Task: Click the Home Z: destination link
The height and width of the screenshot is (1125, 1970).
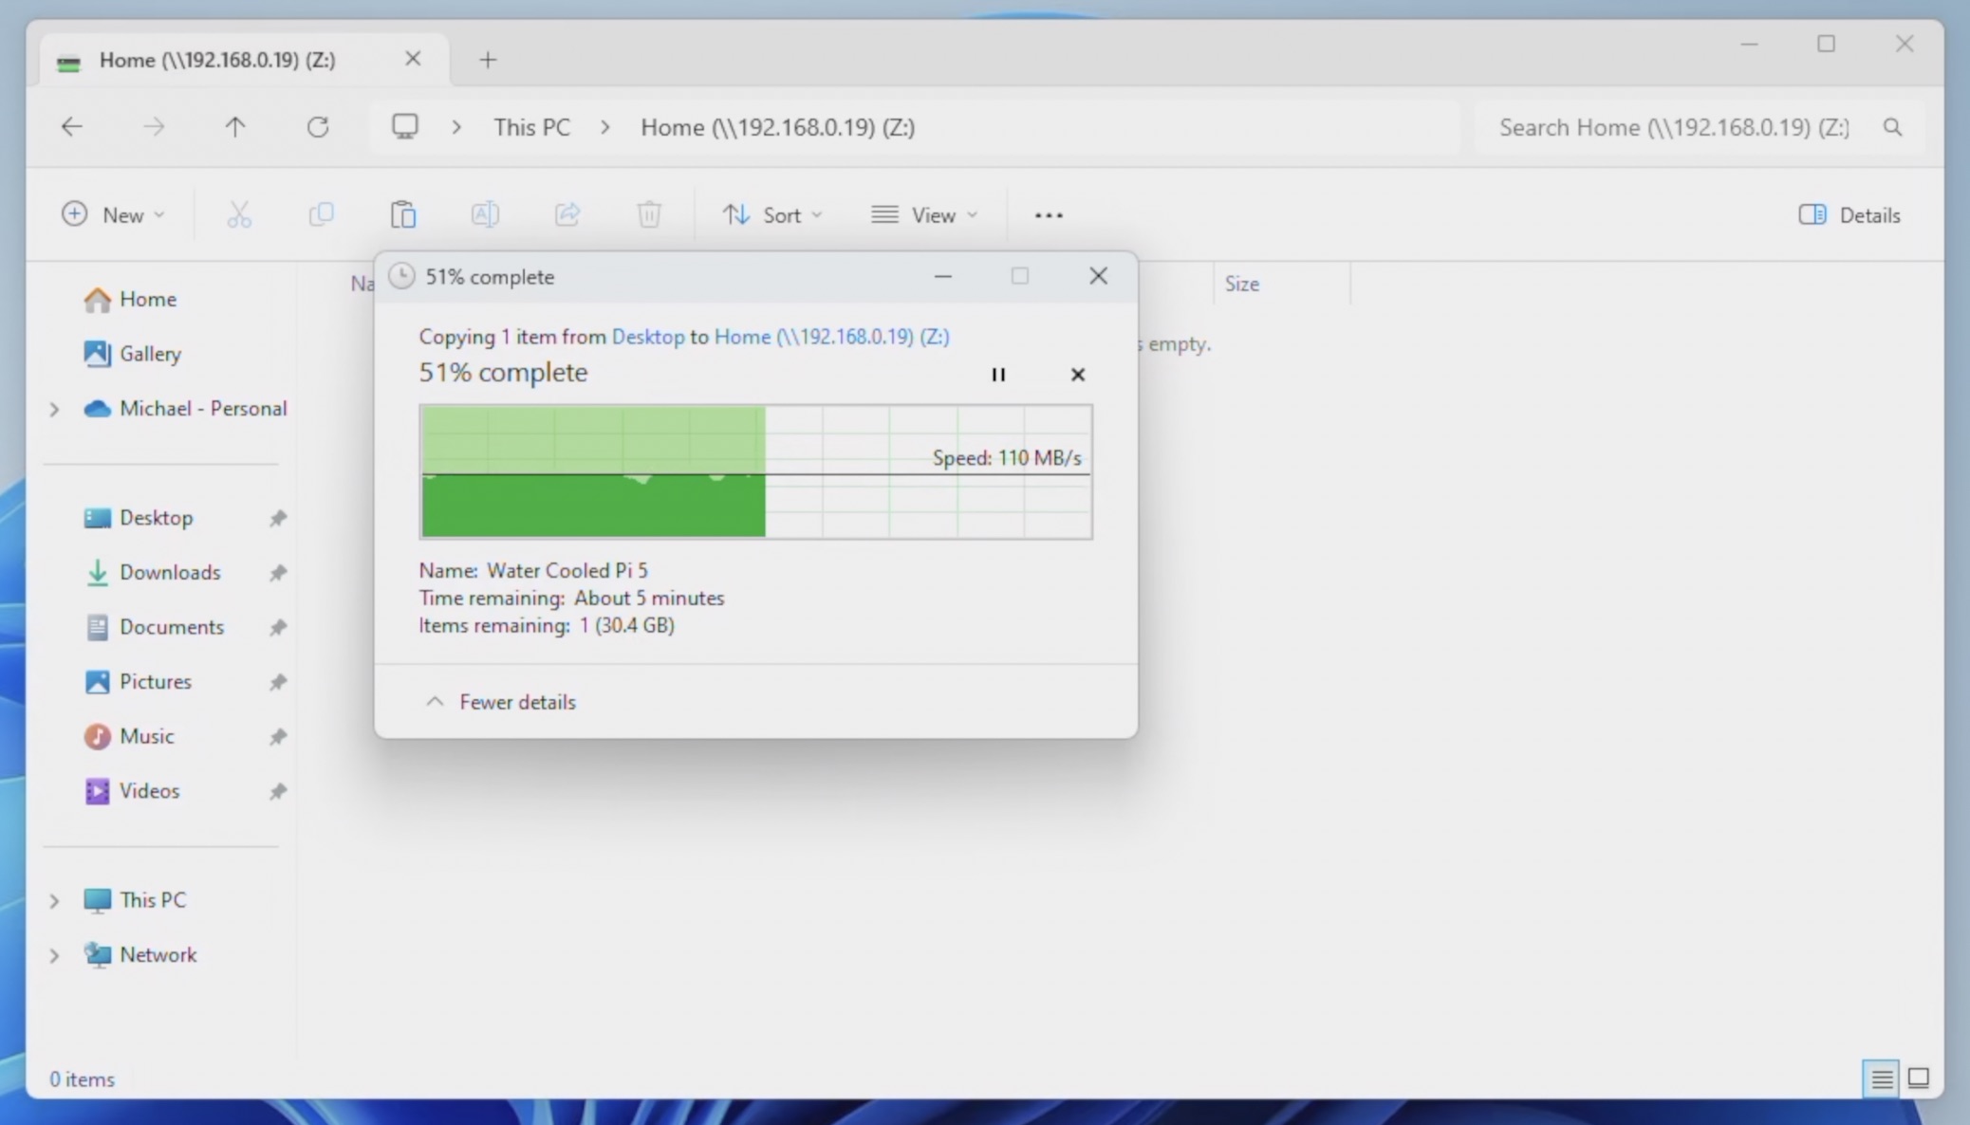Action: click(x=831, y=337)
